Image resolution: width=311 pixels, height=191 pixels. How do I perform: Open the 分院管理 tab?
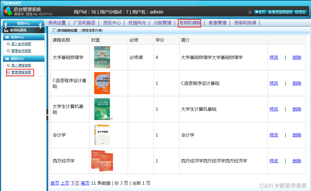click(x=163, y=23)
